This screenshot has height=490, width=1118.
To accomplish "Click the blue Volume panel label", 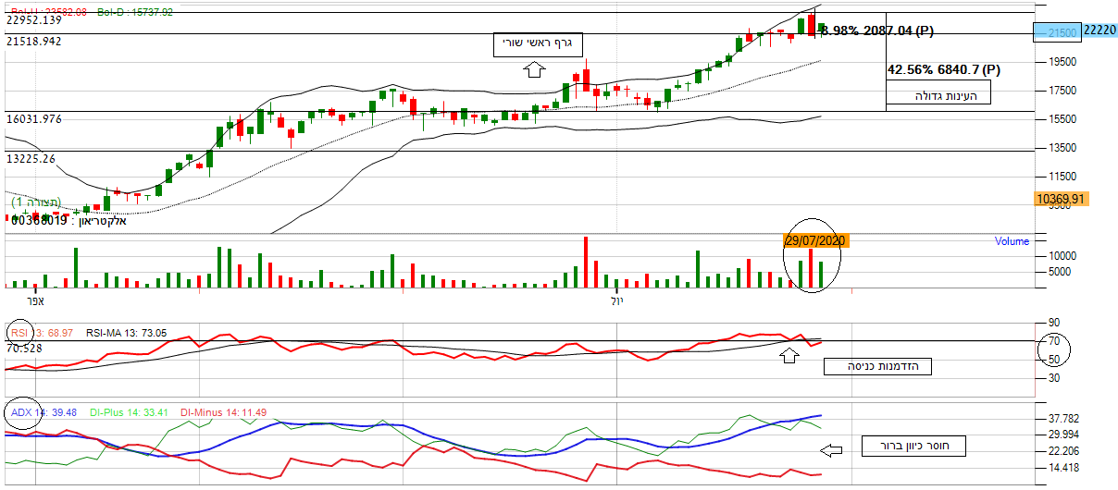I will [x=1012, y=241].
